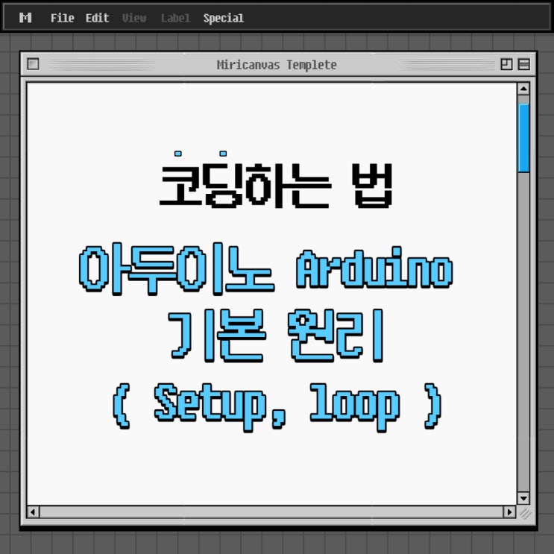Click the black heading text 코딩하는 법
This screenshot has height=554, width=554.
pos(277,185)
